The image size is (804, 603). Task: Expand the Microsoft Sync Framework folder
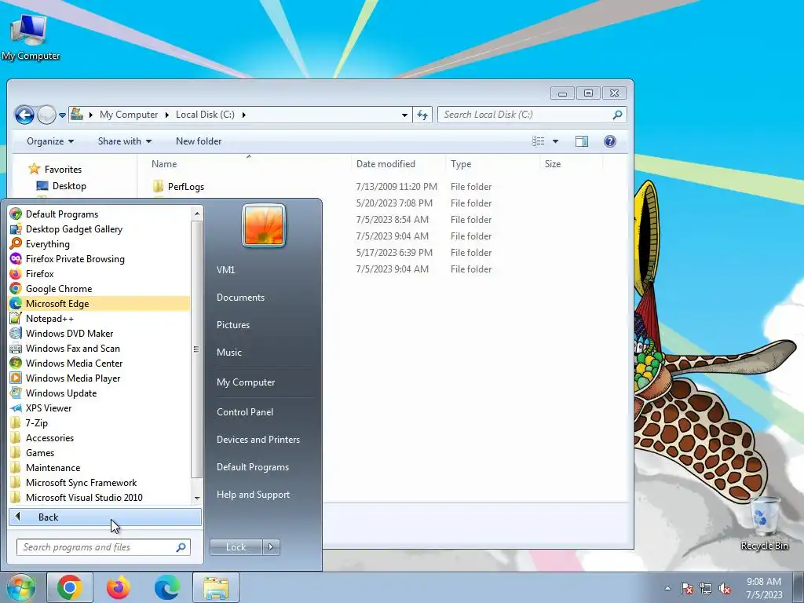tap(100, 483)
